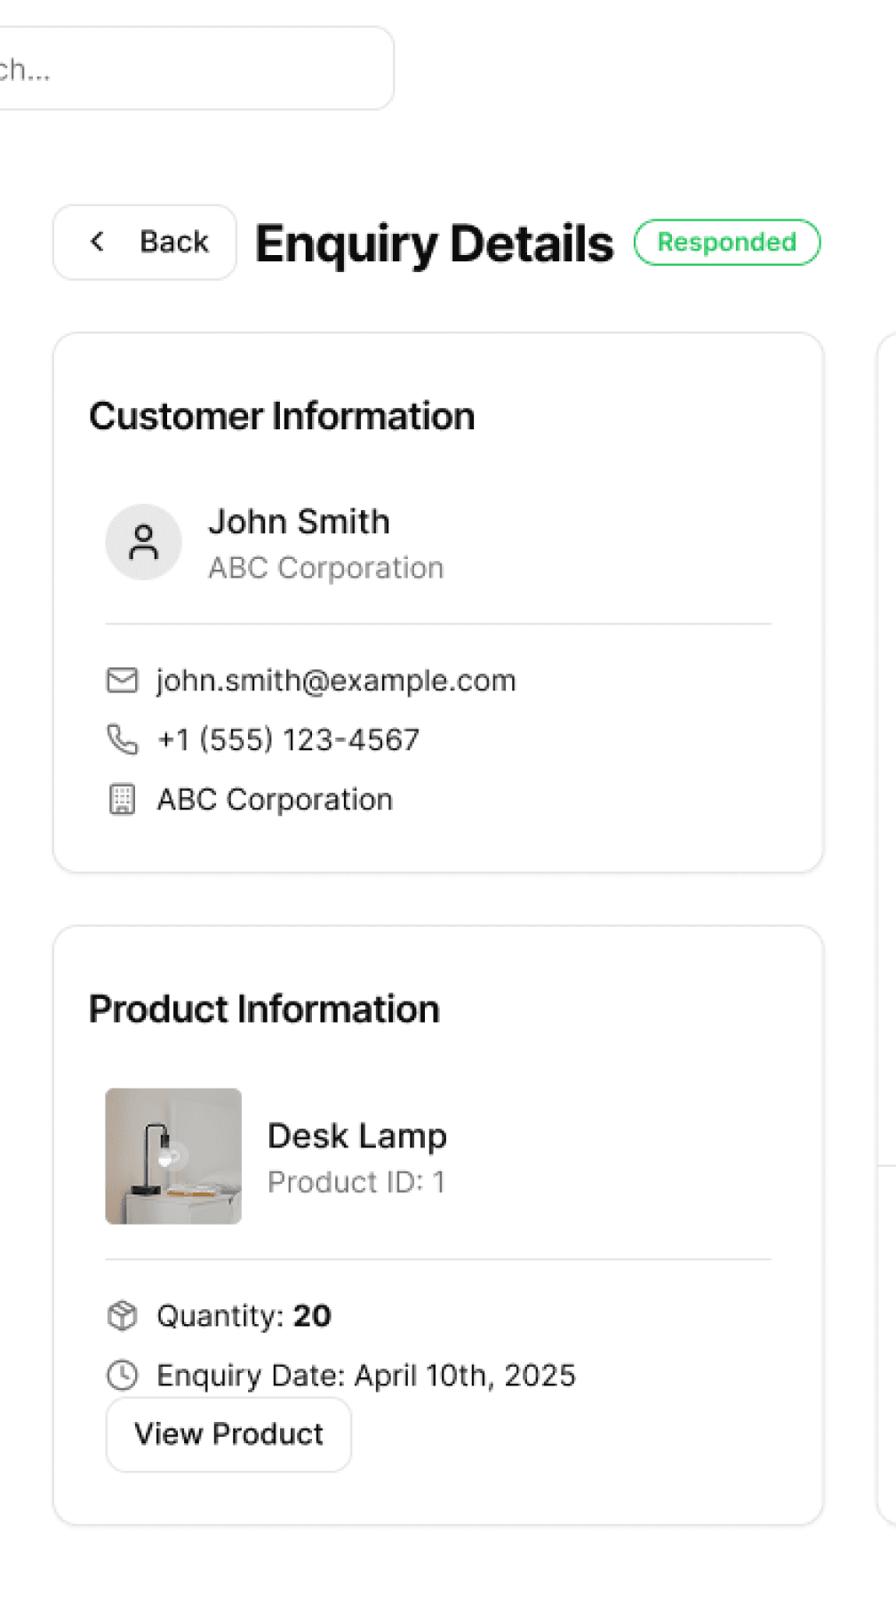896x1621 pixels.
Task: Click the +1 (555) 123-4567 phone number
Action: tap(288, 739)
